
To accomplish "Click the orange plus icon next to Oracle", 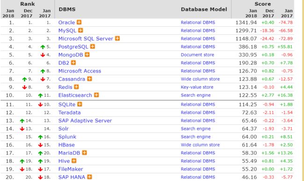I will coord(79,22).
